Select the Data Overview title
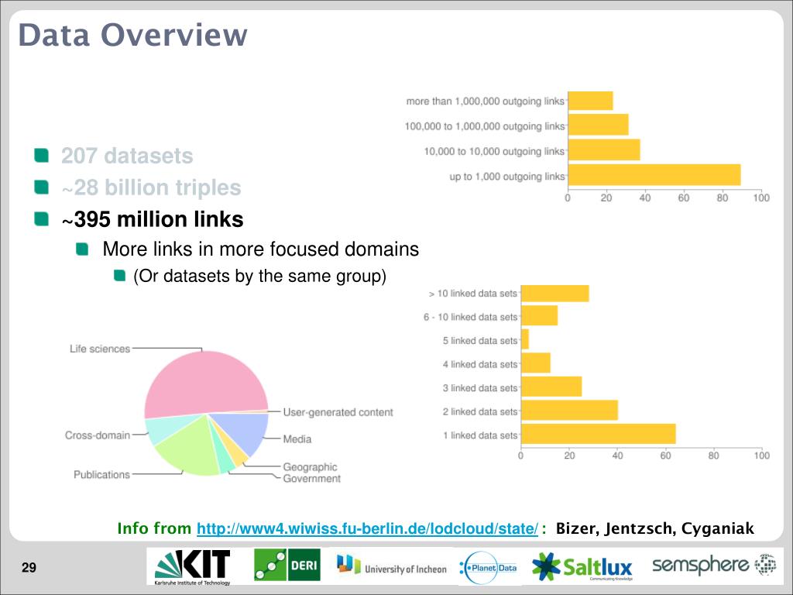This screenshot has width=793, height=595. 132,35
